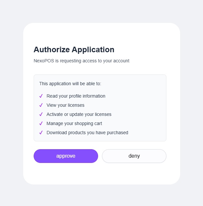Select the Authorize Application heading

click(x=74, y=50)
